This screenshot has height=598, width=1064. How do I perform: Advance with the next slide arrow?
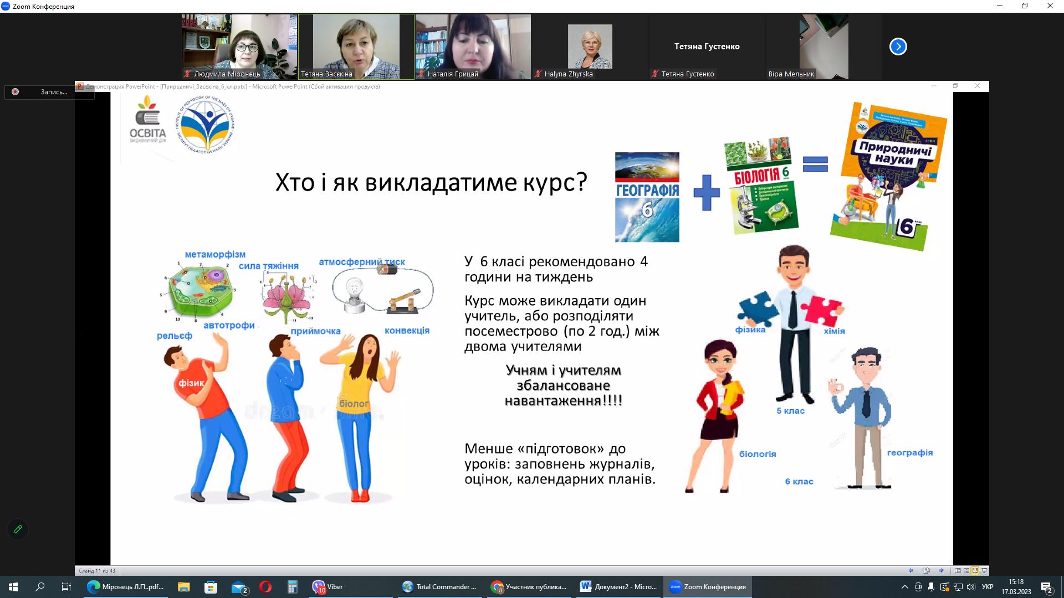tap(941, 570)
